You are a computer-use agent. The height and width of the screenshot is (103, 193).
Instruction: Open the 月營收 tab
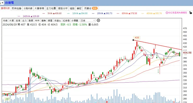(x=91, y=9)
